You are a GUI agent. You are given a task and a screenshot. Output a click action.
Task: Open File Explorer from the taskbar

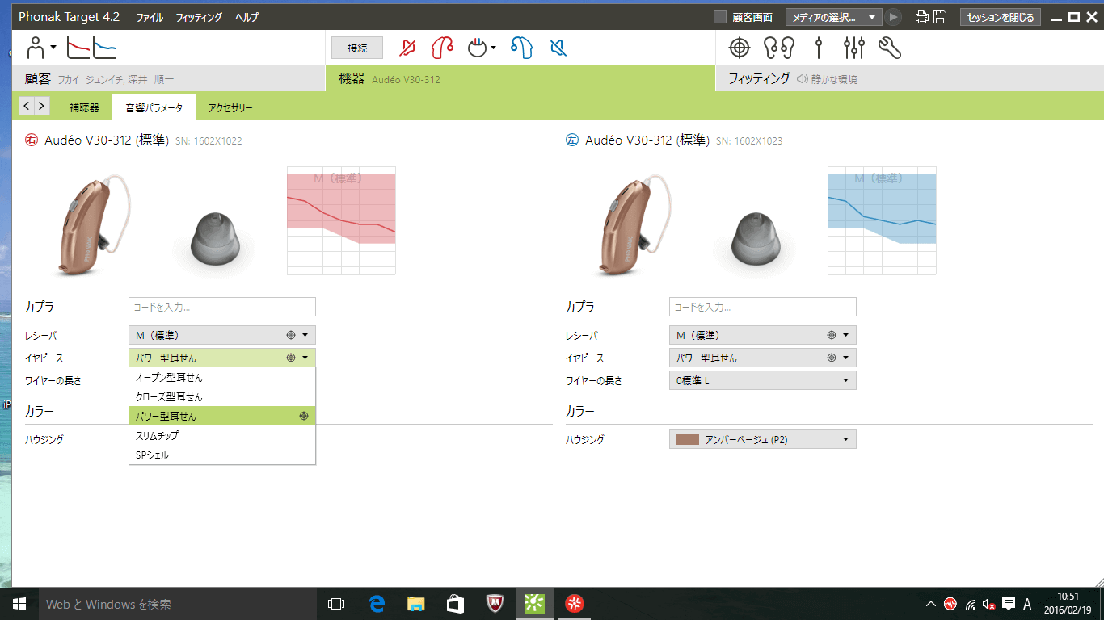coord(415,604)
